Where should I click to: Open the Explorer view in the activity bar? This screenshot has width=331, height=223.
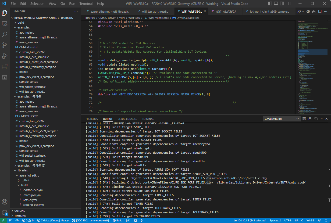point(5,13)
